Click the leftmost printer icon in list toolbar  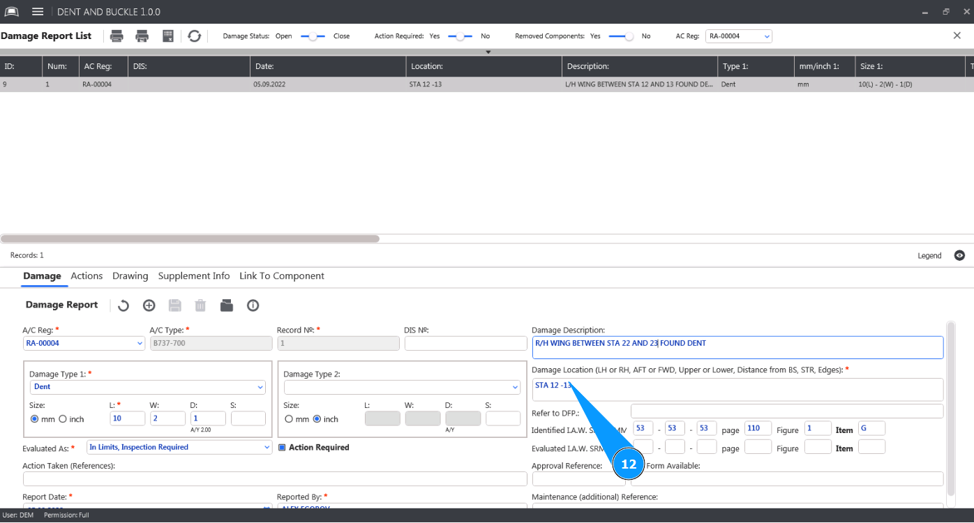click(117, 36)
